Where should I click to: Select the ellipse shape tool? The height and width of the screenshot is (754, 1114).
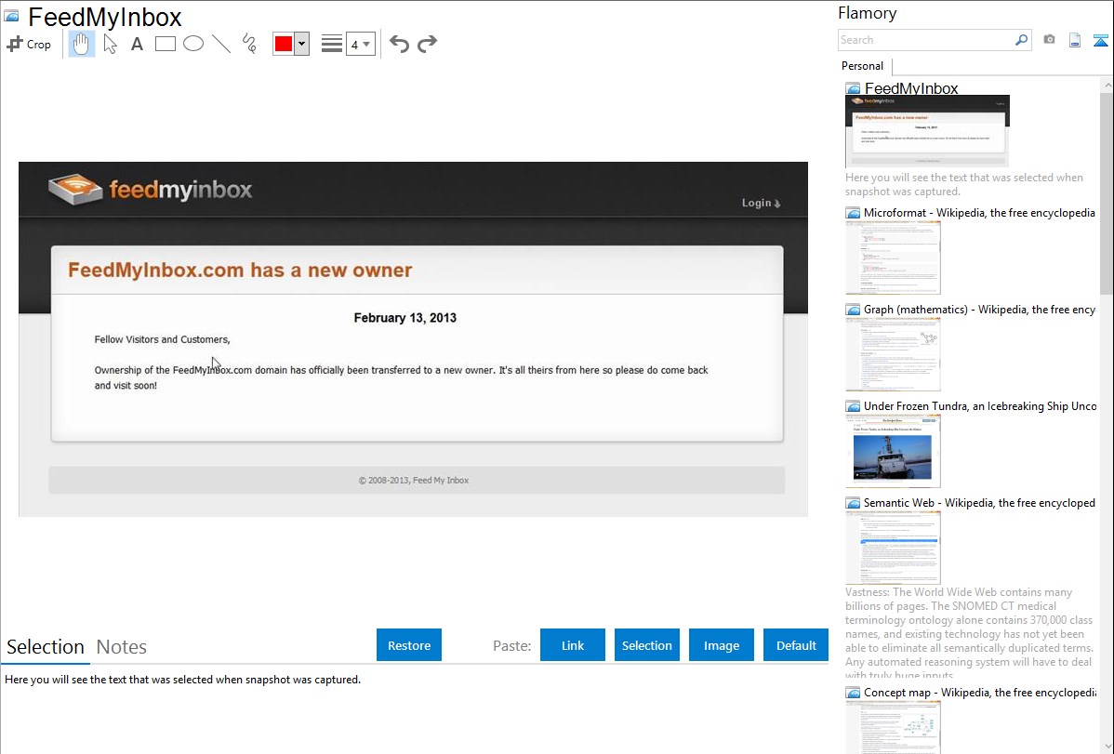coord(193,44)
